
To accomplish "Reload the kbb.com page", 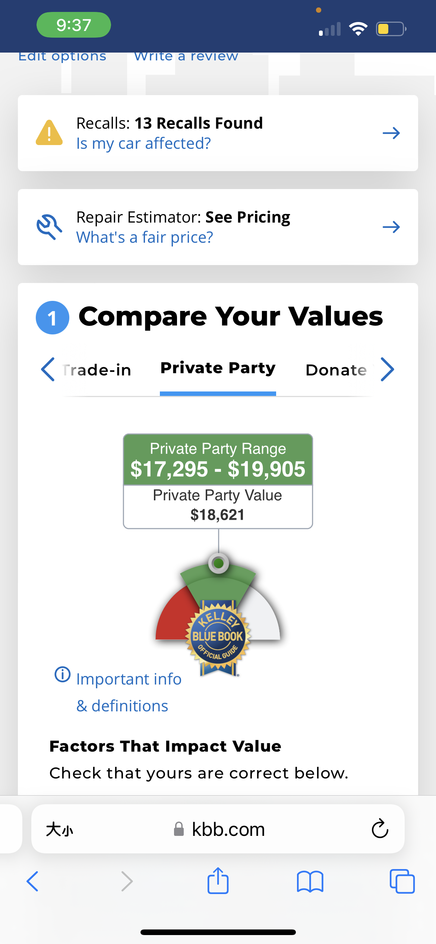I will click(380, 829).
